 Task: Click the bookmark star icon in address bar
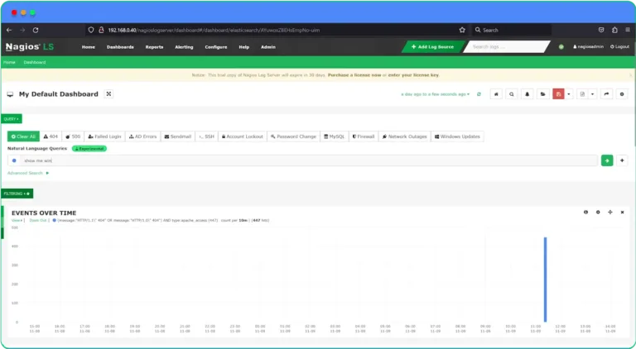tap(462, 30)
